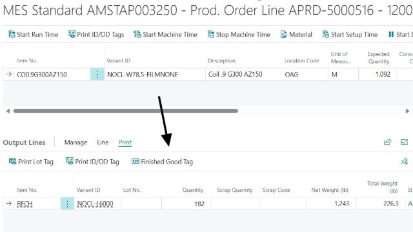Click the Finished Good Tag icon
The height and width of the screenshot is (232, 413).
(136, 161)
